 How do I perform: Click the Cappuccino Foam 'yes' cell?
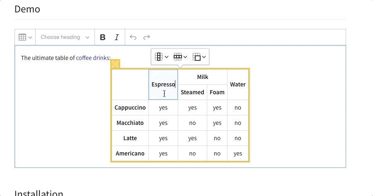pyautogui.click(x=217, y=108)
